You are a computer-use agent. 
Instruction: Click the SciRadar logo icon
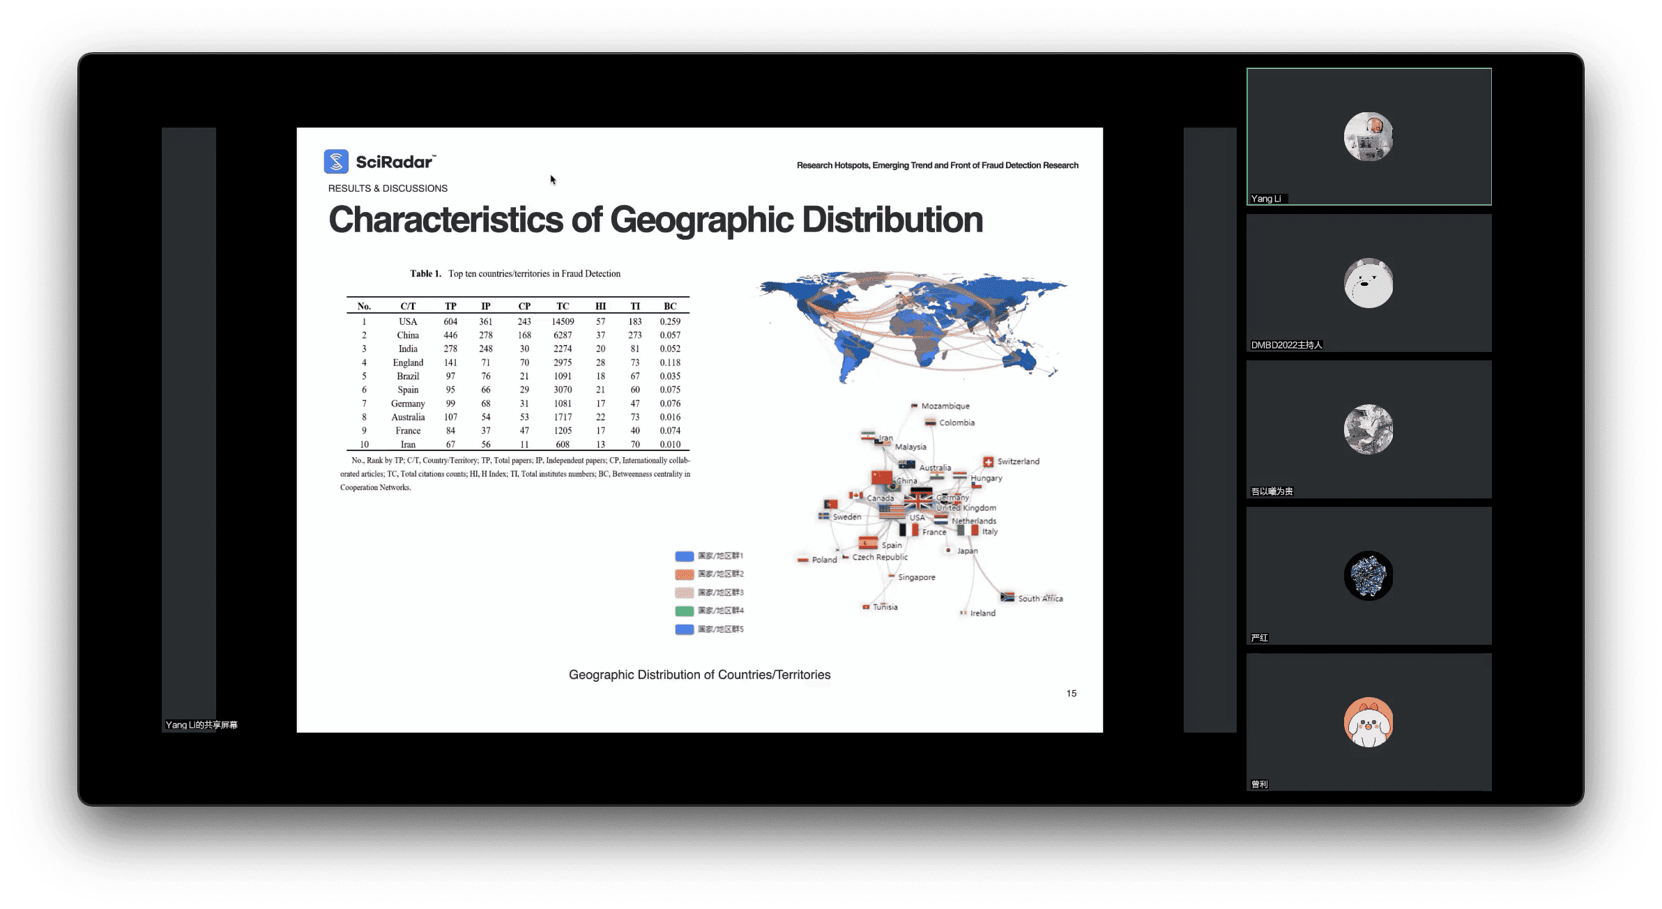pos(336,162)
